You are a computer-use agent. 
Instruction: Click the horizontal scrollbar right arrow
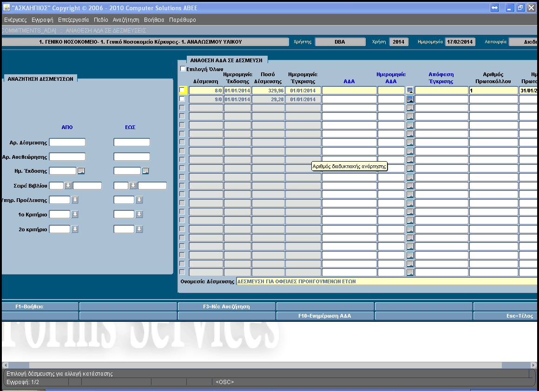click(x=533, y=365)
